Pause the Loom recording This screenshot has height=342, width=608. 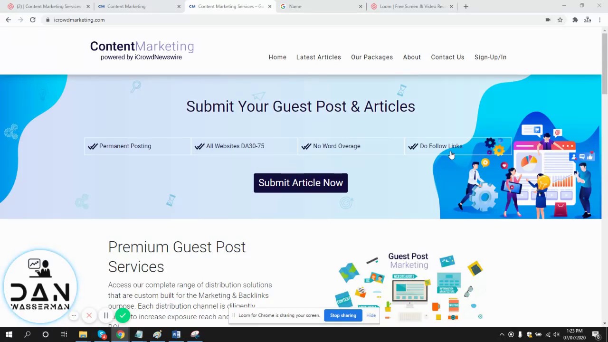(105, 315)
